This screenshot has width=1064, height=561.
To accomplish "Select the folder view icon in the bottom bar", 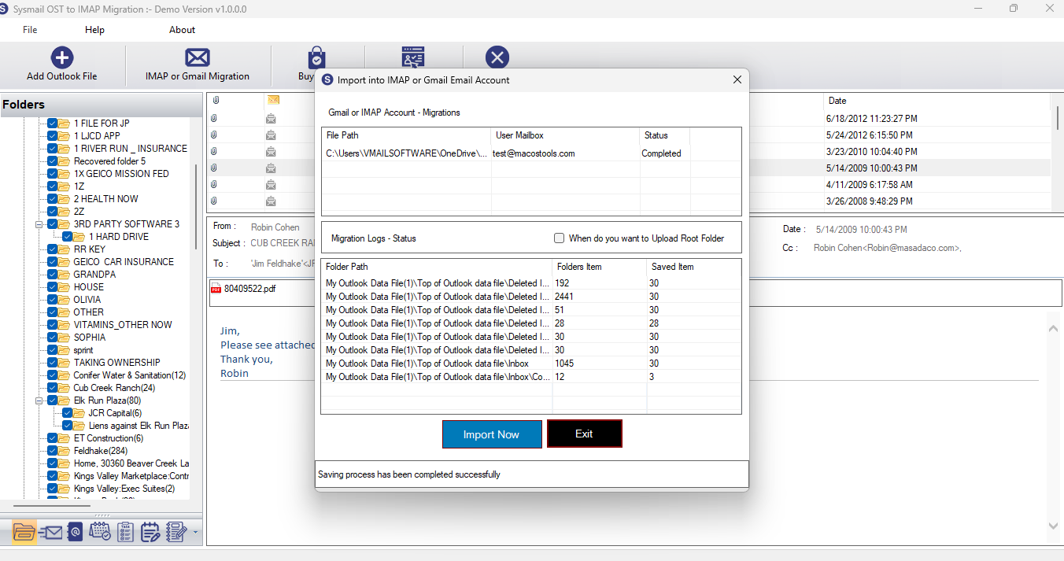I will 24,533.
